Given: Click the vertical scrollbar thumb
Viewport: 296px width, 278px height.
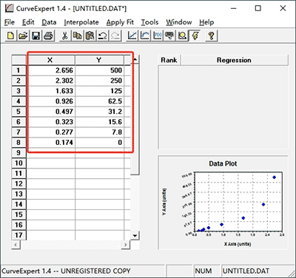Looking at the screenshot, I should pos(135,120).
